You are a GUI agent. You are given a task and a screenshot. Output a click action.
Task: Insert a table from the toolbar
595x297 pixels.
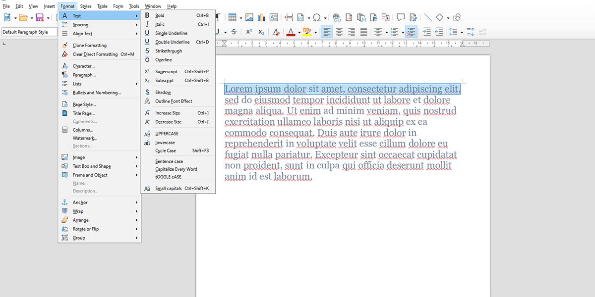(232, 16)
